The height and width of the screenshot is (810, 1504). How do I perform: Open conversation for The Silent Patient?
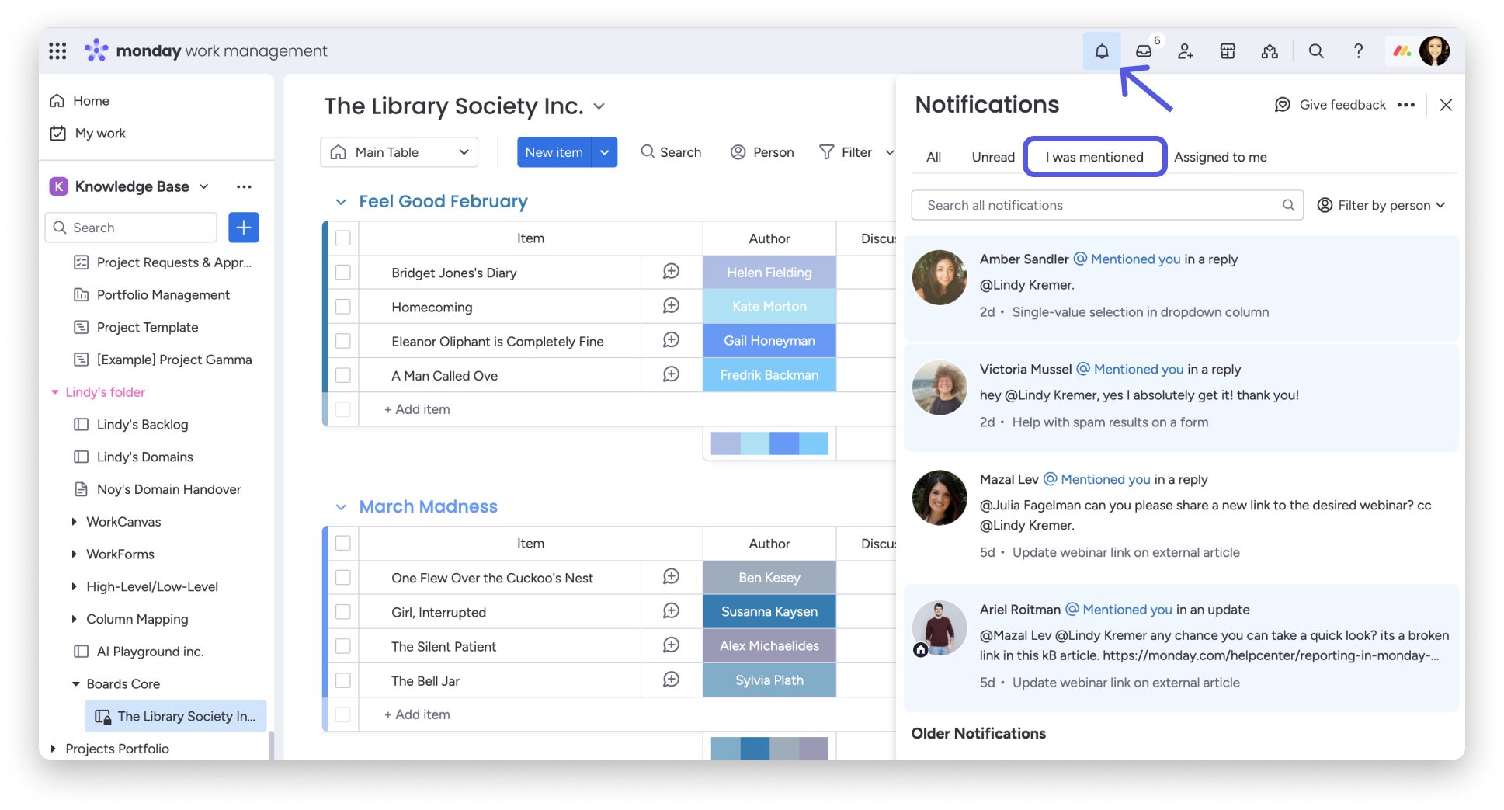(x=672, y=645)
